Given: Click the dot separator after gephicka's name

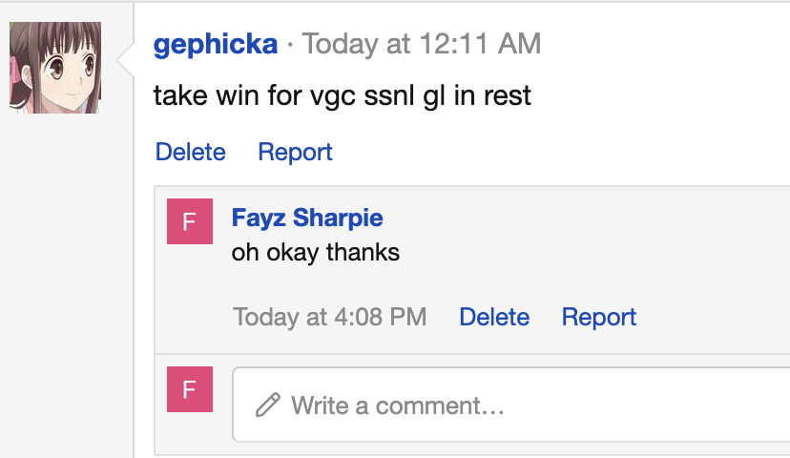Looking at the screenshot, I should tap(290, 44).
